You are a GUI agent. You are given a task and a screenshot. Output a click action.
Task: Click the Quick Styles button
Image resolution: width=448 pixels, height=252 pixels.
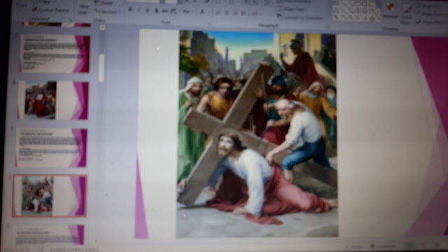coord(406,14)
